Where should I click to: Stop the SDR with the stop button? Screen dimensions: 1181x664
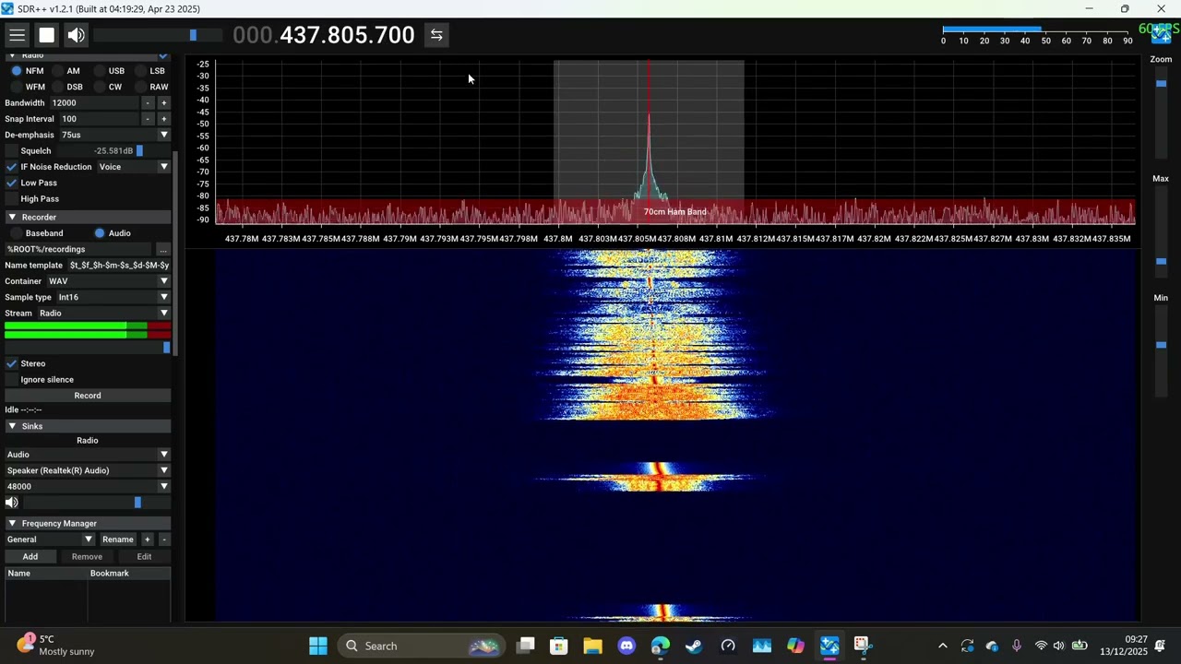[46, 35]
